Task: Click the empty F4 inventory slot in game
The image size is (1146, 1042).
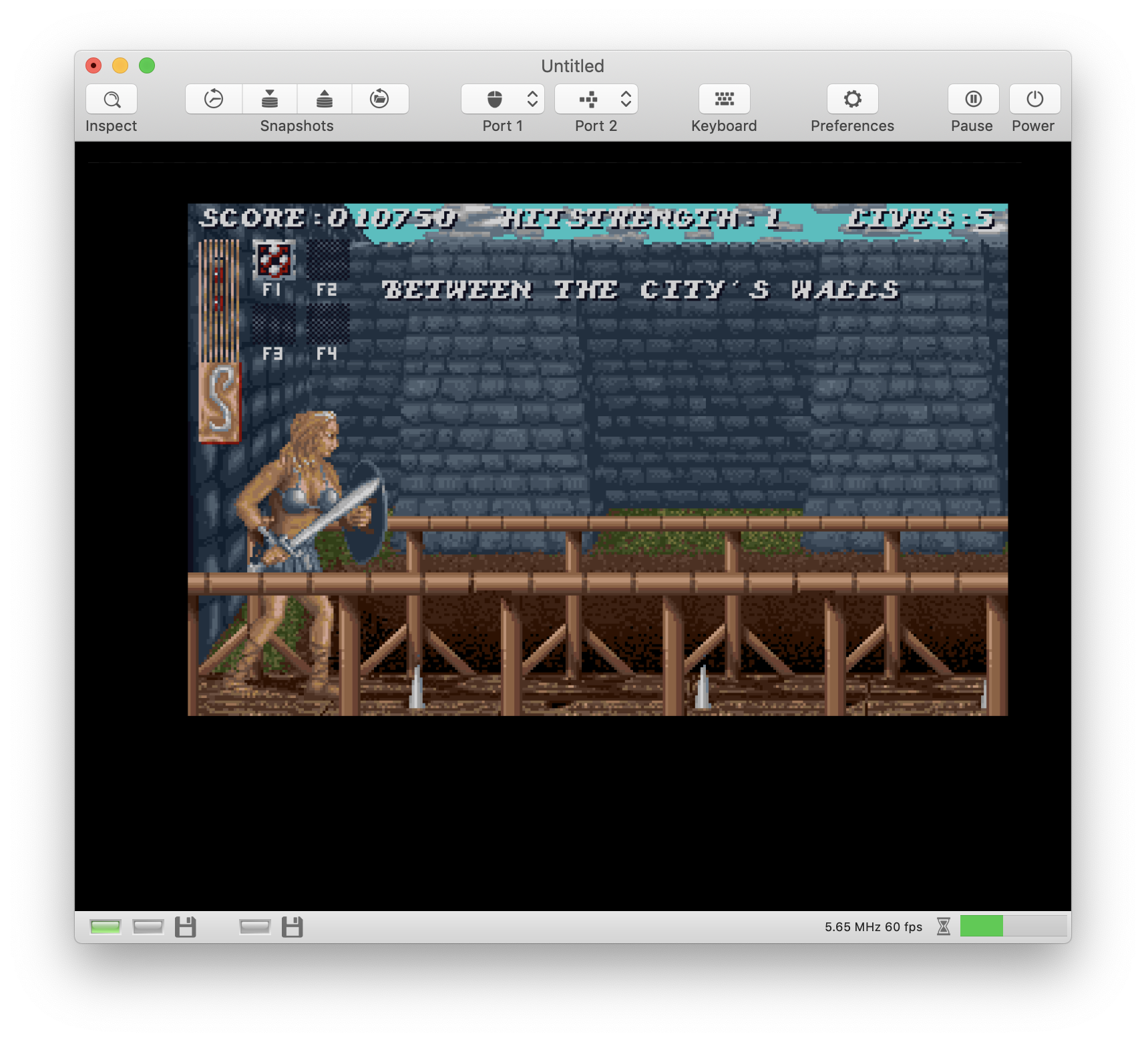Action: click(x=328, y=324)
